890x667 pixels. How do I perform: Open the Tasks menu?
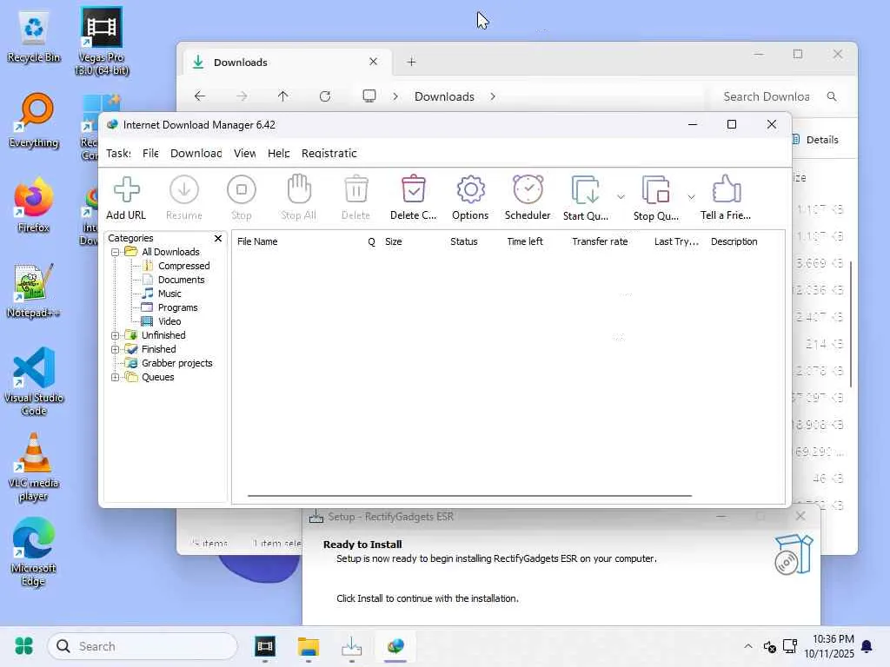(118, 153)
